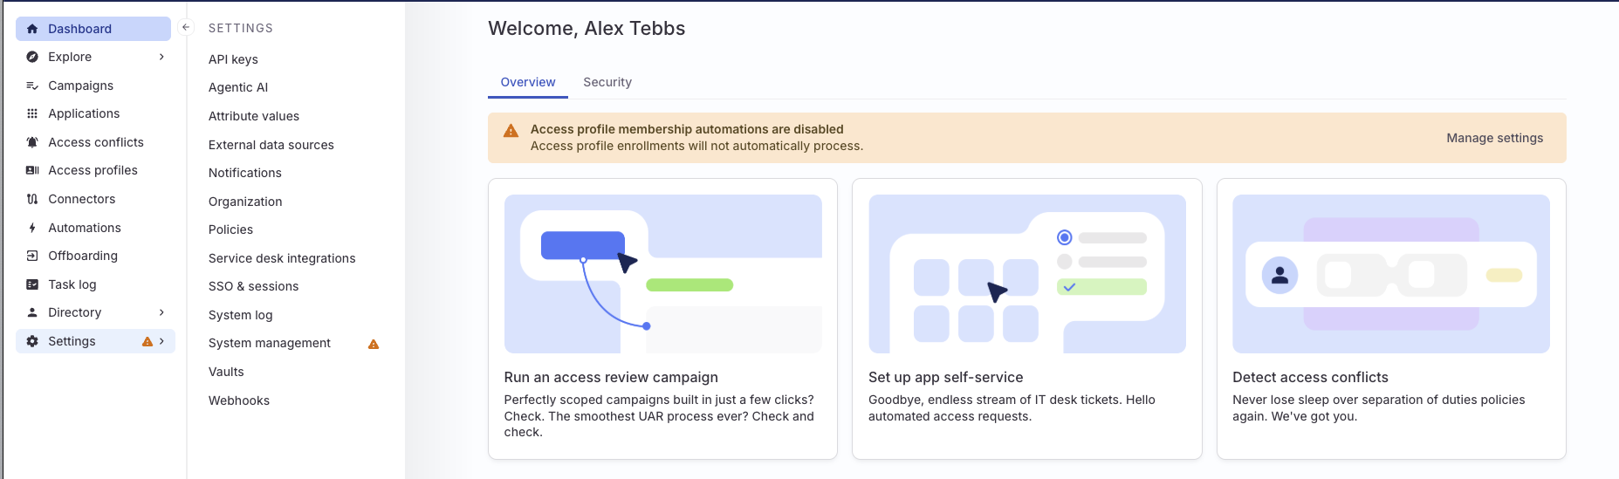Click the Connectors icon in sidebar

coord(32,199)
